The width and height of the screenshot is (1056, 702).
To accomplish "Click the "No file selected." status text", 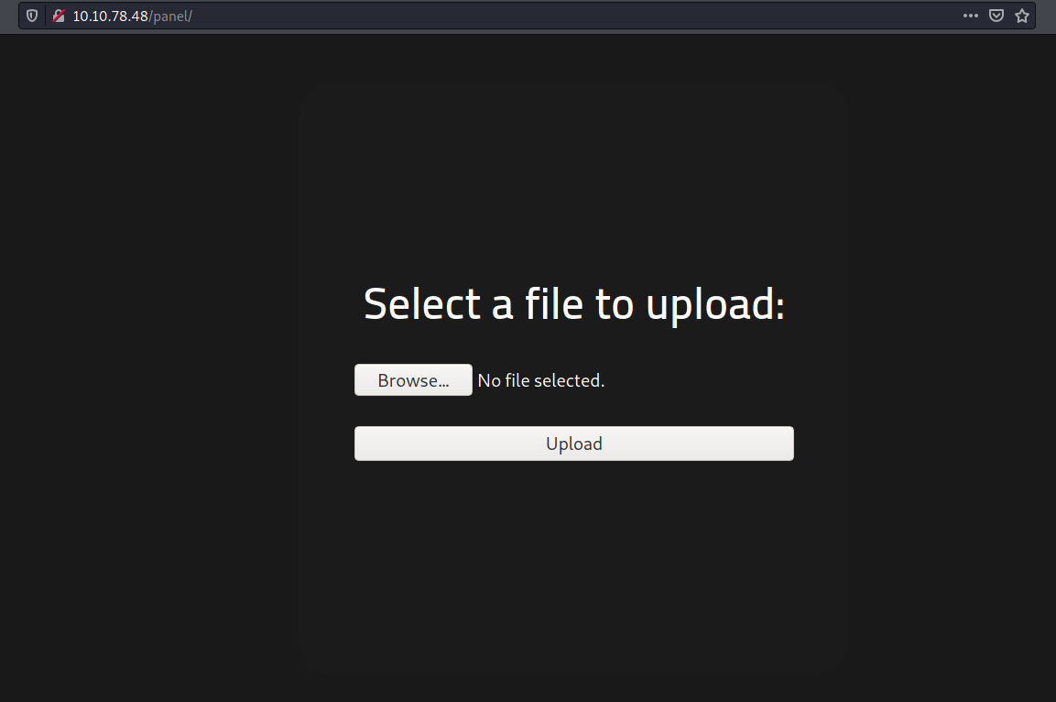I will [x=541, y=380].
